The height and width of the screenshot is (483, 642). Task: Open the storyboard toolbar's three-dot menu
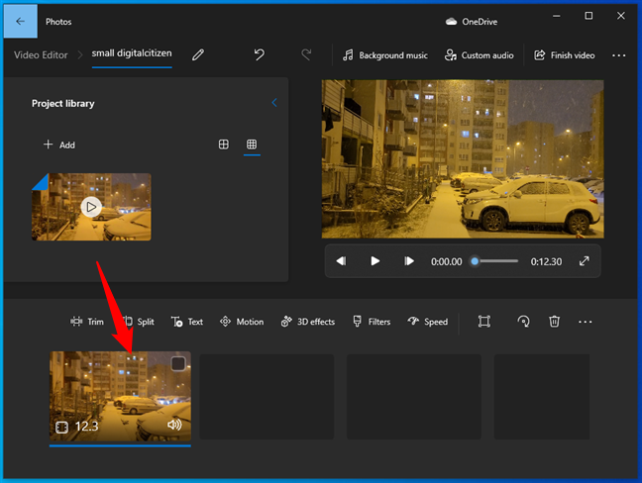(585, 322)
